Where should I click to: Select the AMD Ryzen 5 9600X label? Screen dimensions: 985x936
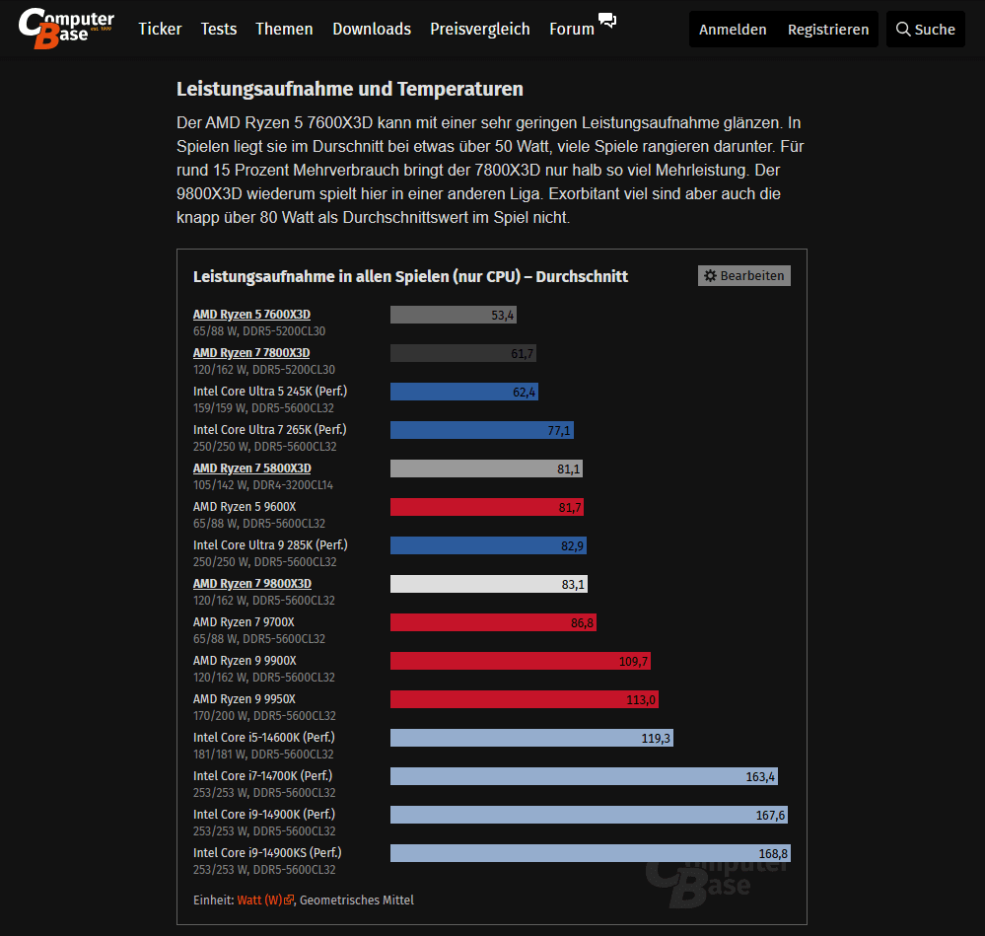point(245,507)
